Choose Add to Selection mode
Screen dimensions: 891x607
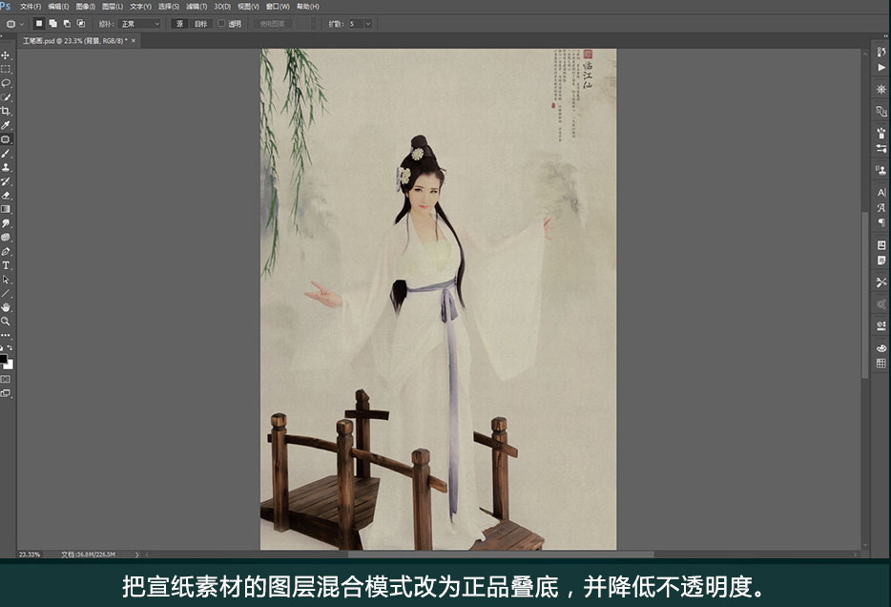click(52, 24)
